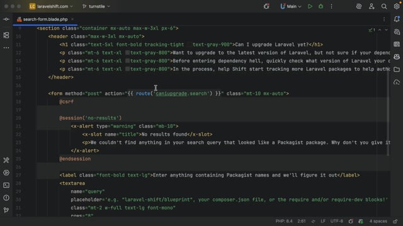Show more tool windows in left sidebar
The image size is (403, 226).
pos(6,48)
